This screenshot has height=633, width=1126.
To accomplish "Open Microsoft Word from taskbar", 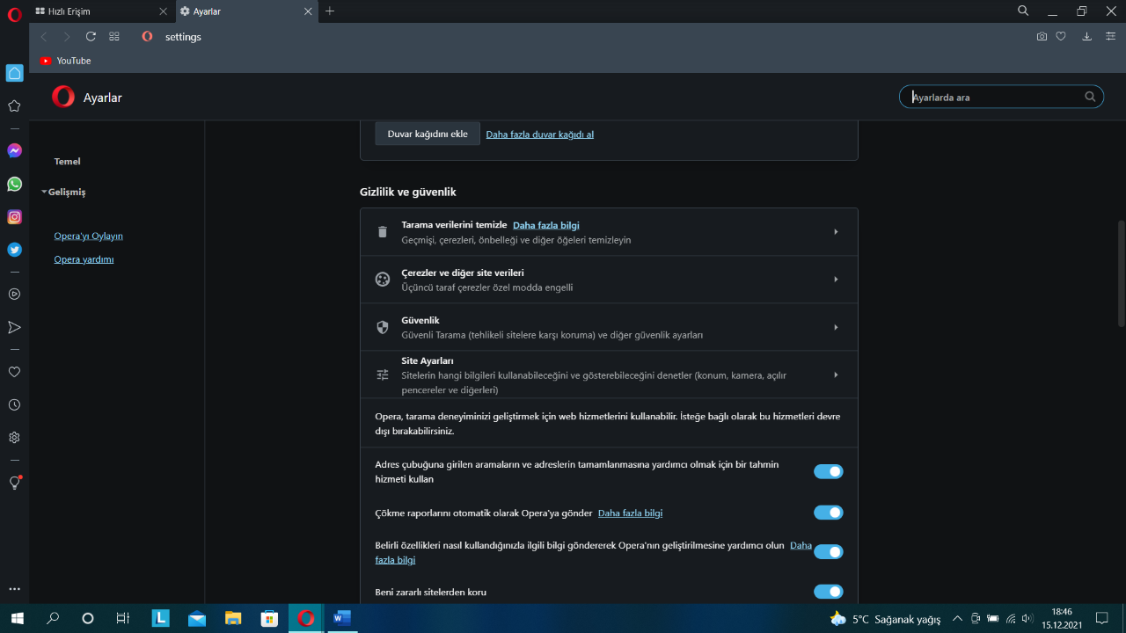I will point(341,618).
